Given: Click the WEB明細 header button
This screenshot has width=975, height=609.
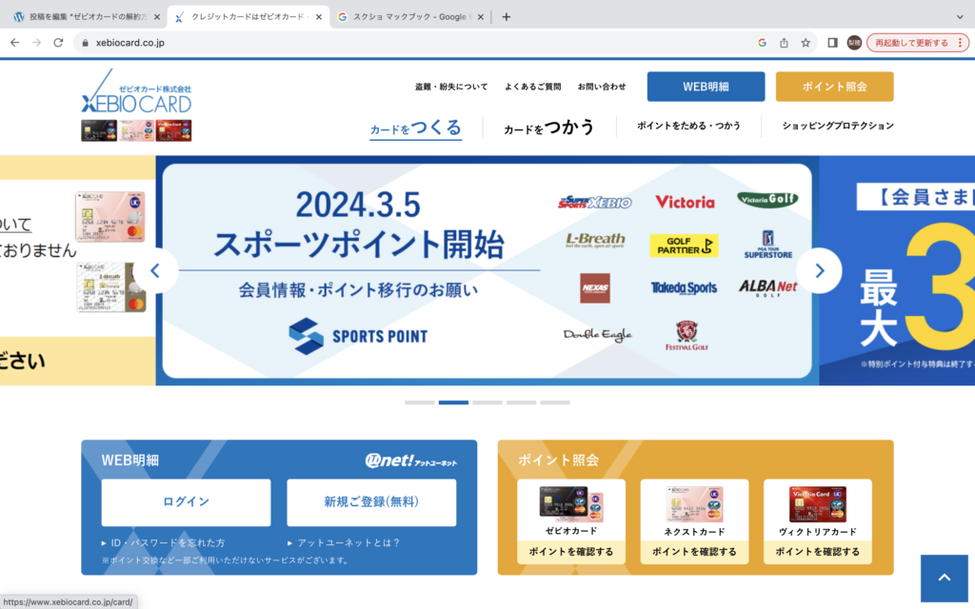Looking at the screenshot, I should coord(706,87).
